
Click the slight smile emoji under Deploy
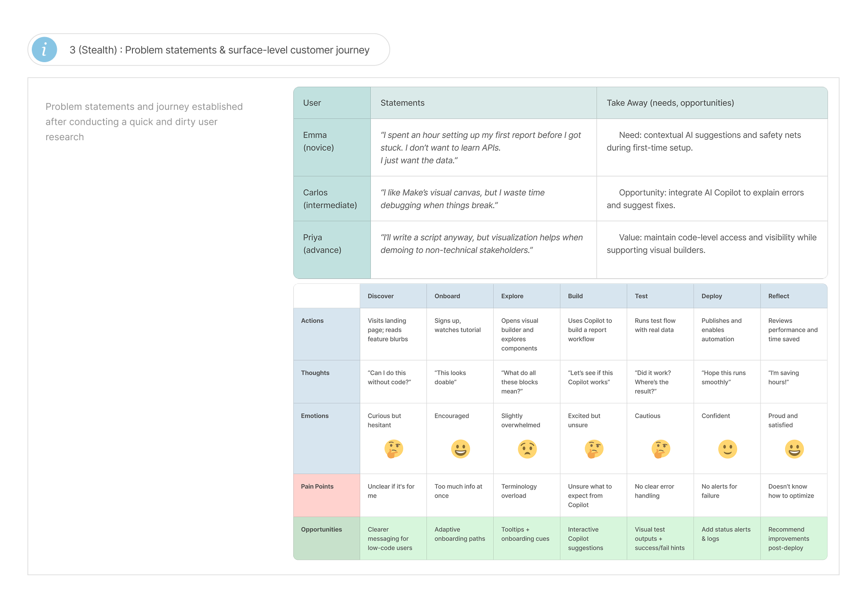coord(727,449)
